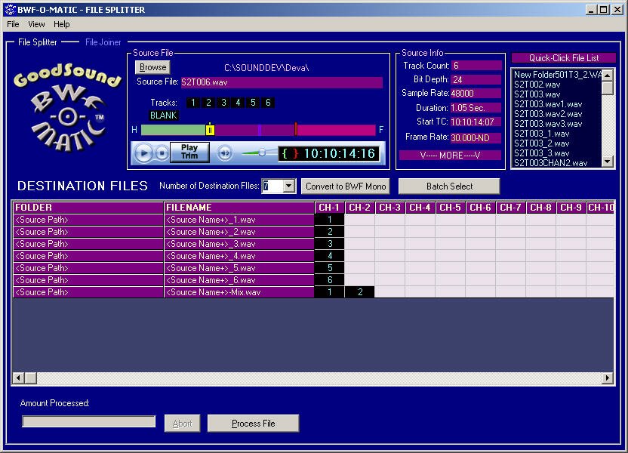Screen dimensions: 628x453
Task: Toggle CH-2 assignment for the -Mix.wav row
Action: 359,292
